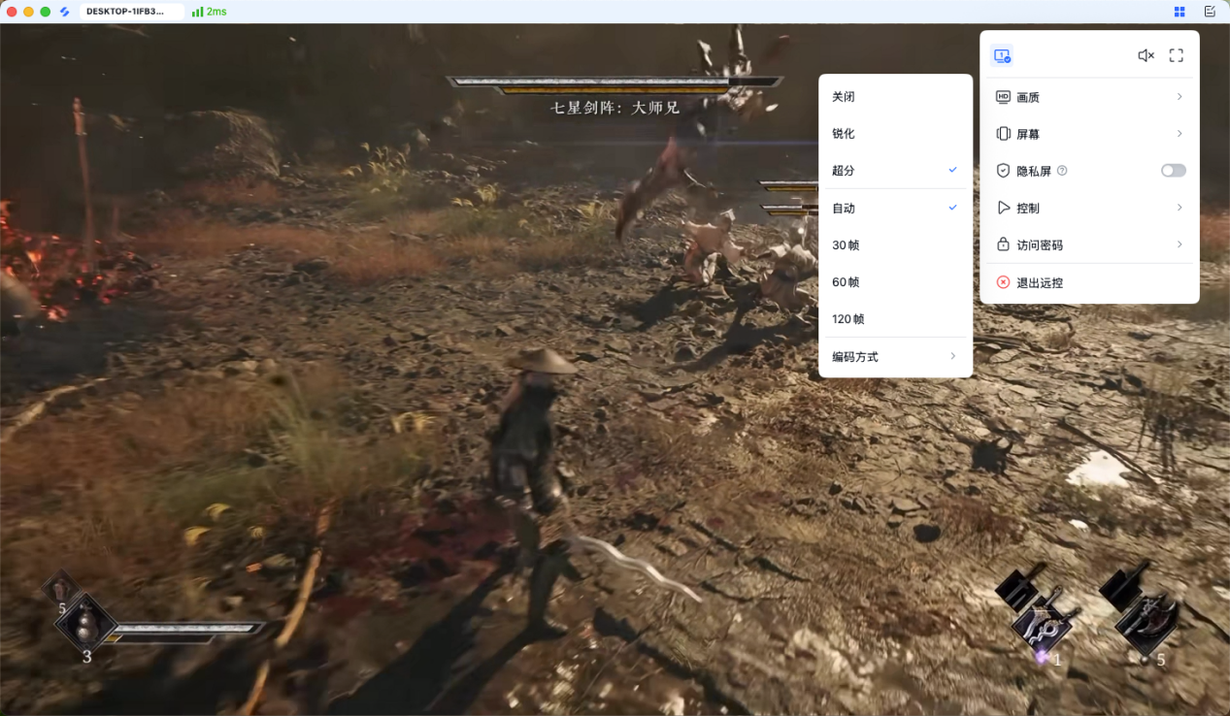Click 退出远控 to end remote session
This screenshot has width=1230, height=716.
(1089, 282)
